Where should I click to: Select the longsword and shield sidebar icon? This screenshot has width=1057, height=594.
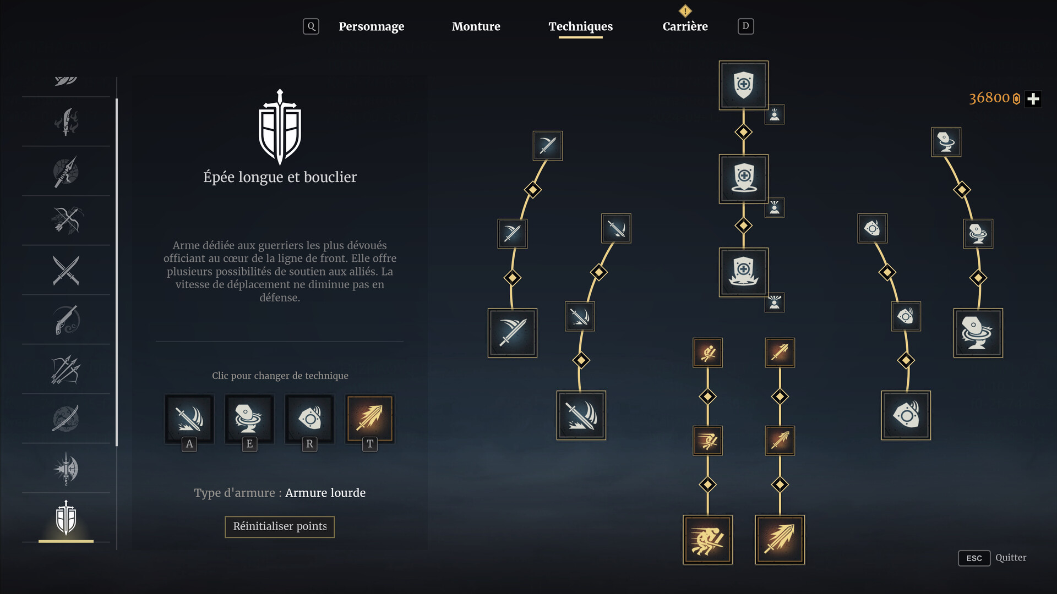[66, 518]
